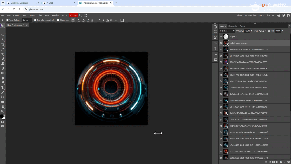Pick the Eraser tool

[3, 69]
